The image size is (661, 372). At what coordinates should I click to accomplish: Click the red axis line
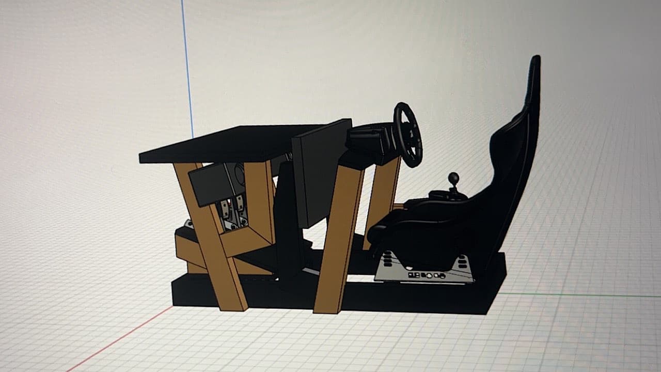coord(120,338)
